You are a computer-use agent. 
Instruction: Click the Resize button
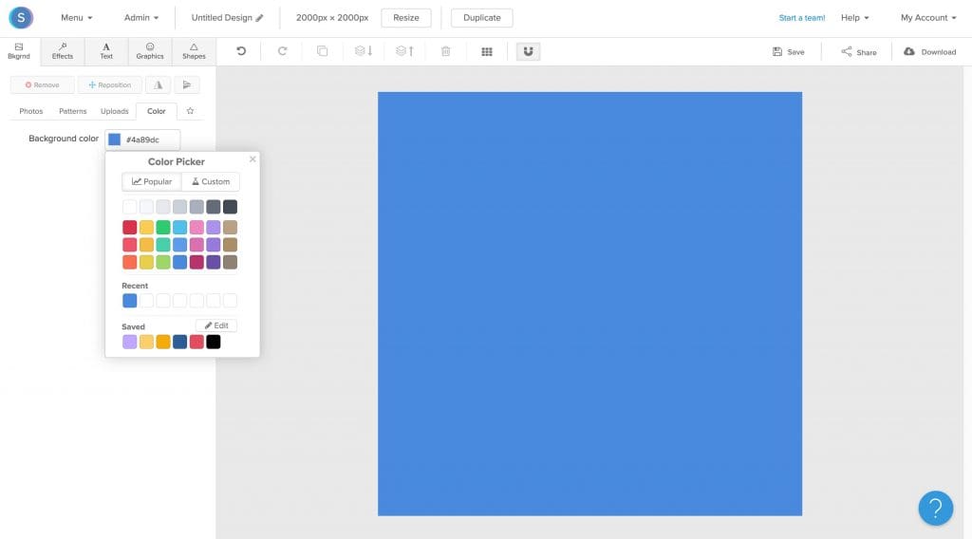click(x=406, y=18)
